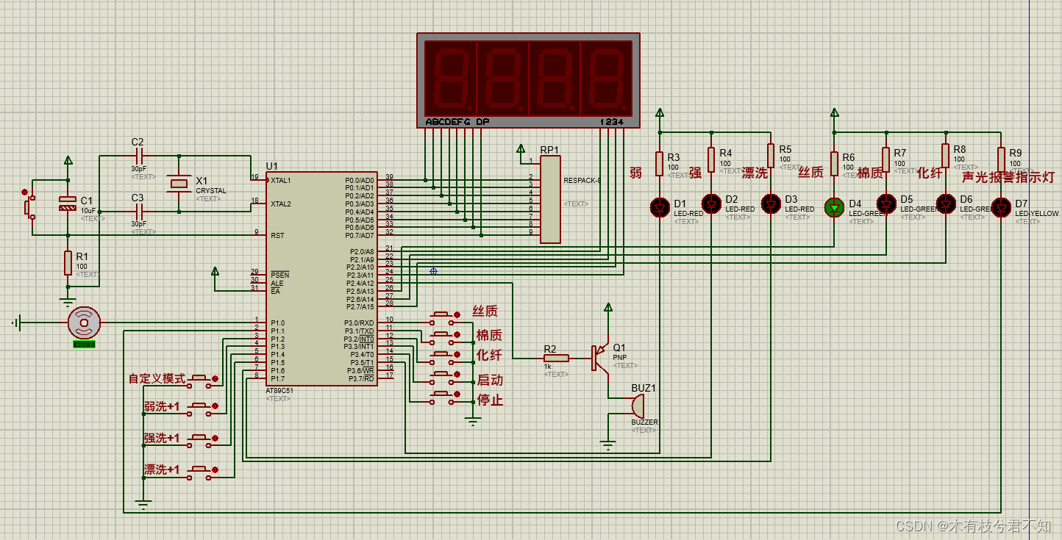Push the reset button left of C1
This screenshot has width=1062, height=540.
coord(31,207)
